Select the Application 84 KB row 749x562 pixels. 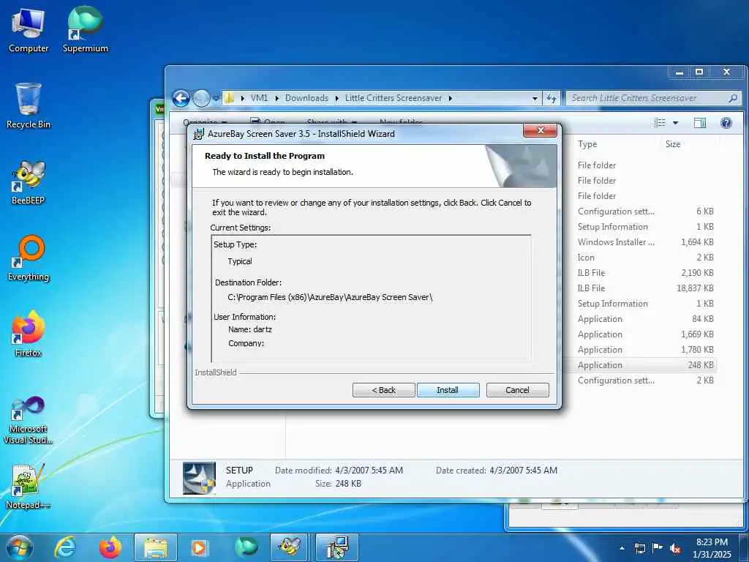645,319
